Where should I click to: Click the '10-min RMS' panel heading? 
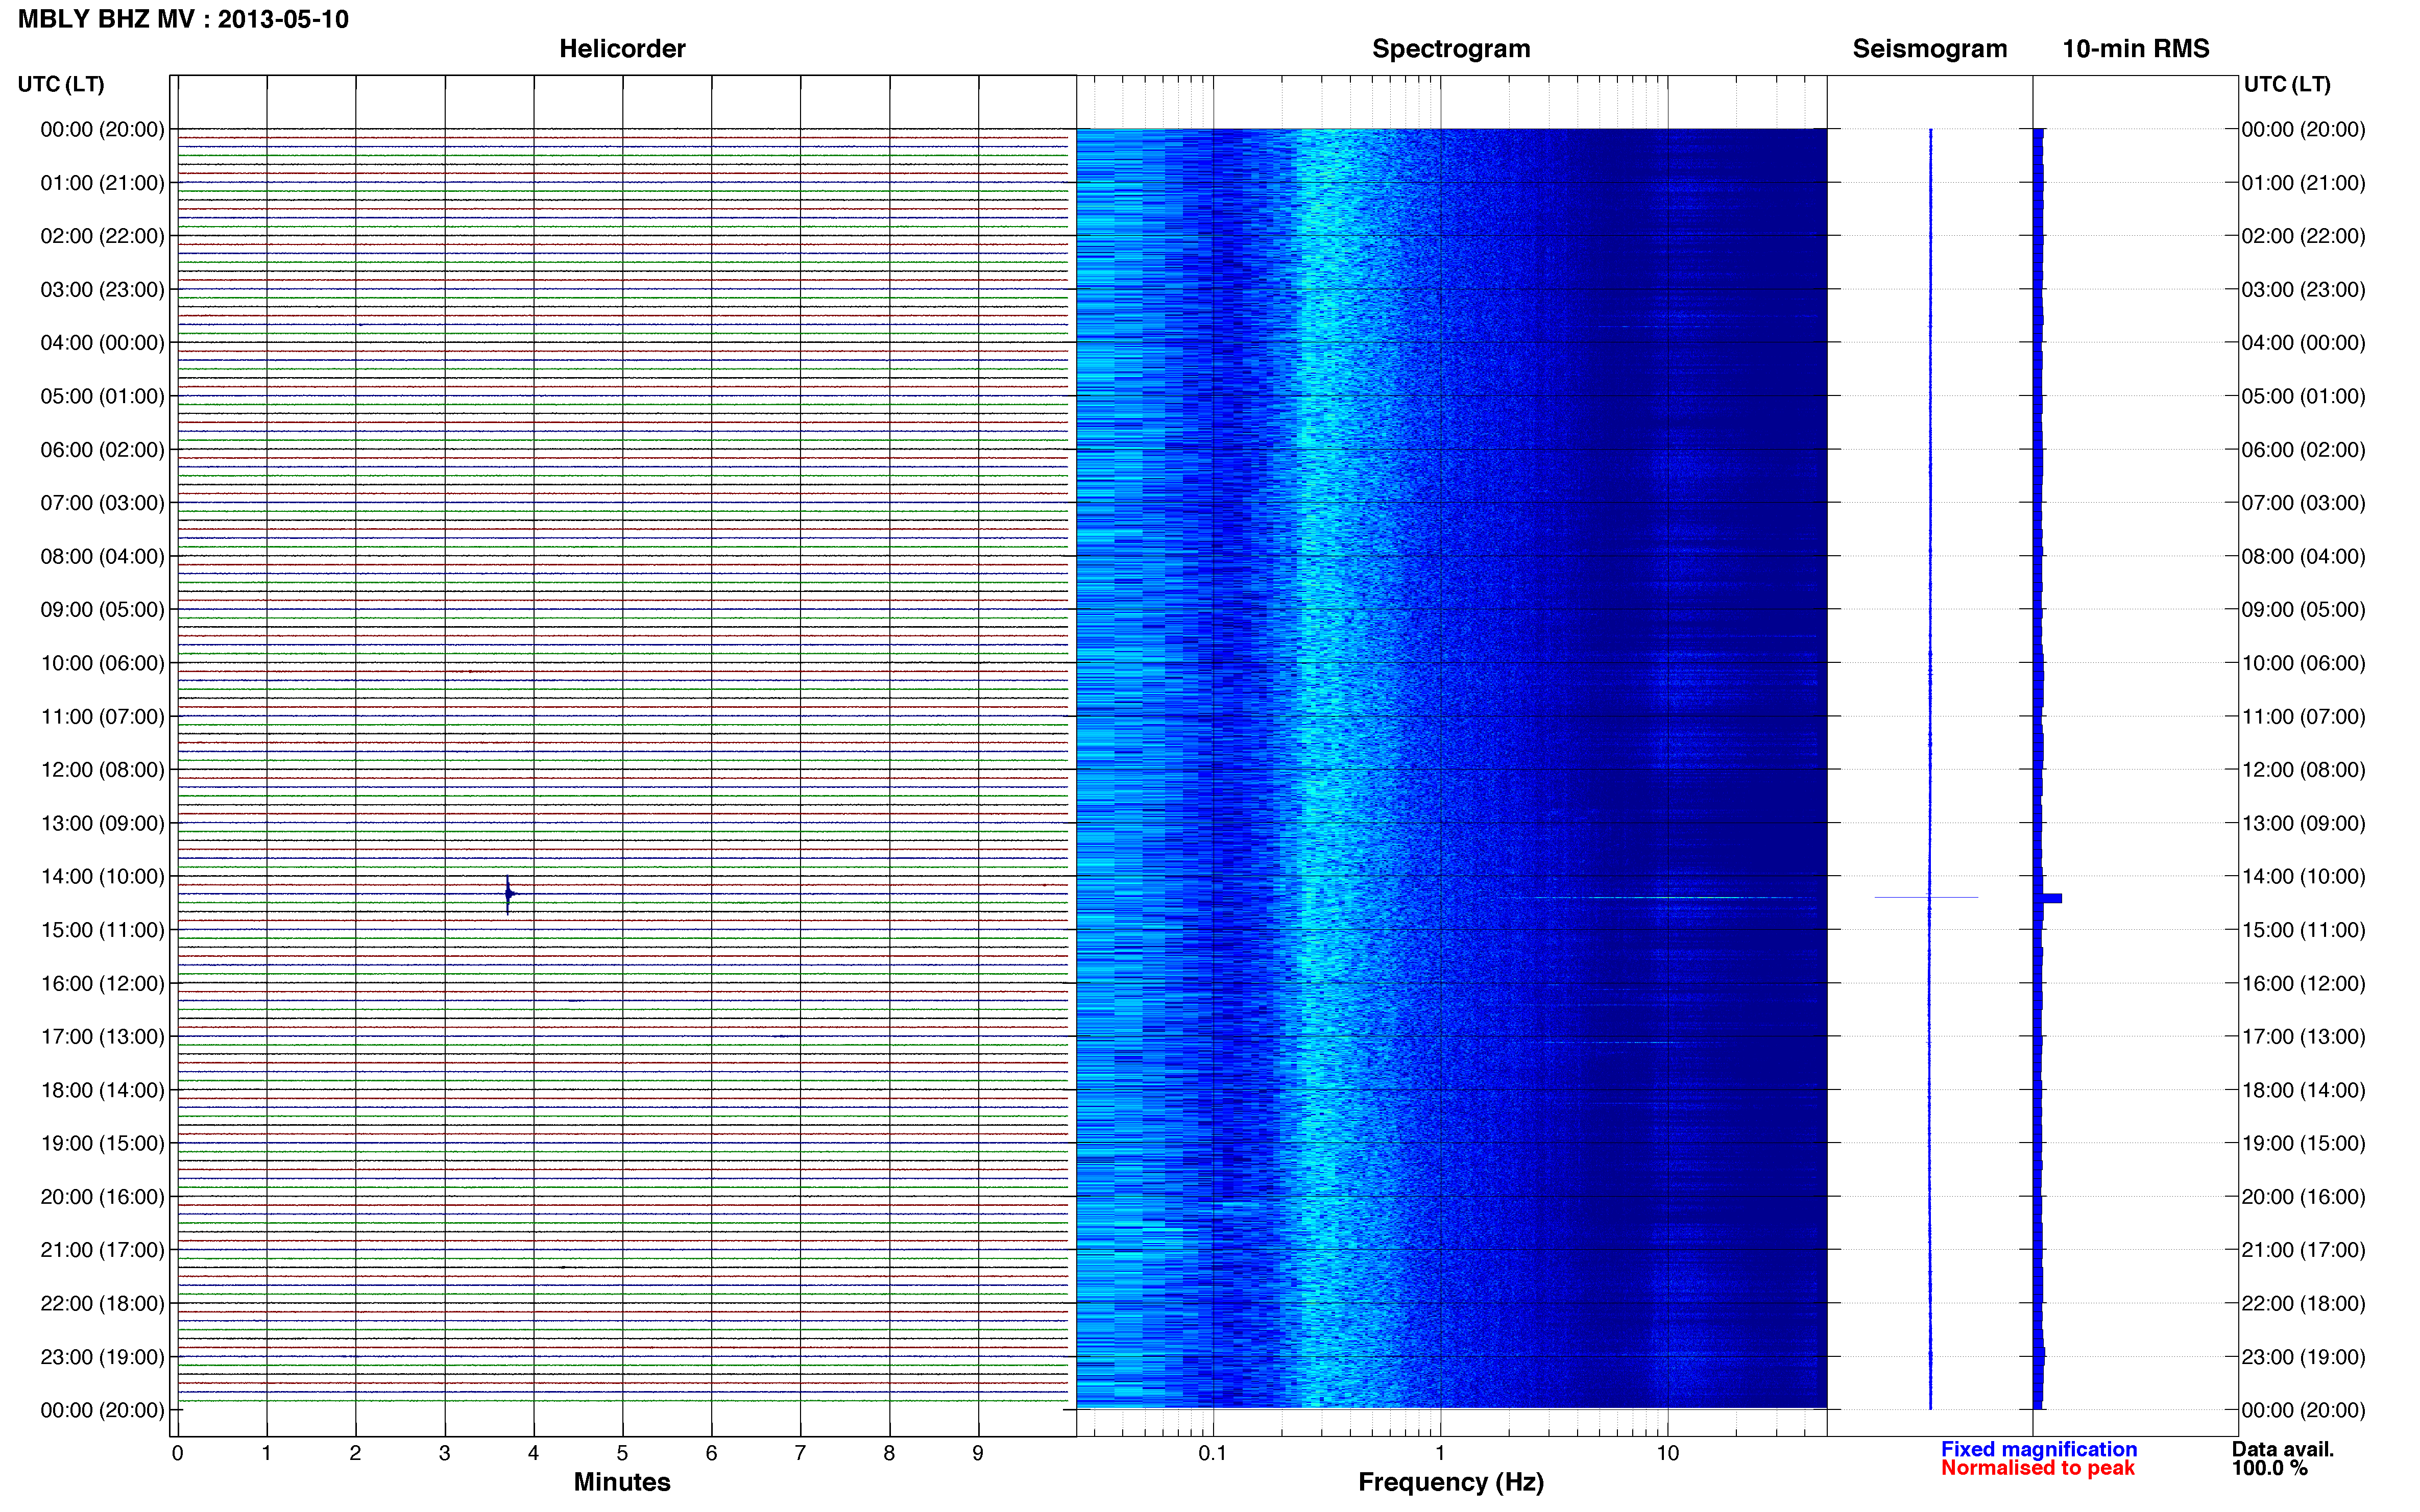coord(2135,48)
